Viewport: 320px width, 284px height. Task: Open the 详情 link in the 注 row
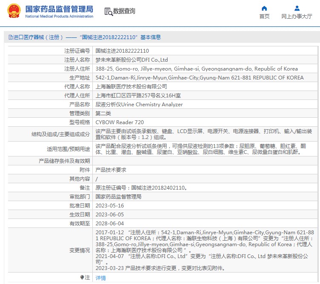point(100,278)
